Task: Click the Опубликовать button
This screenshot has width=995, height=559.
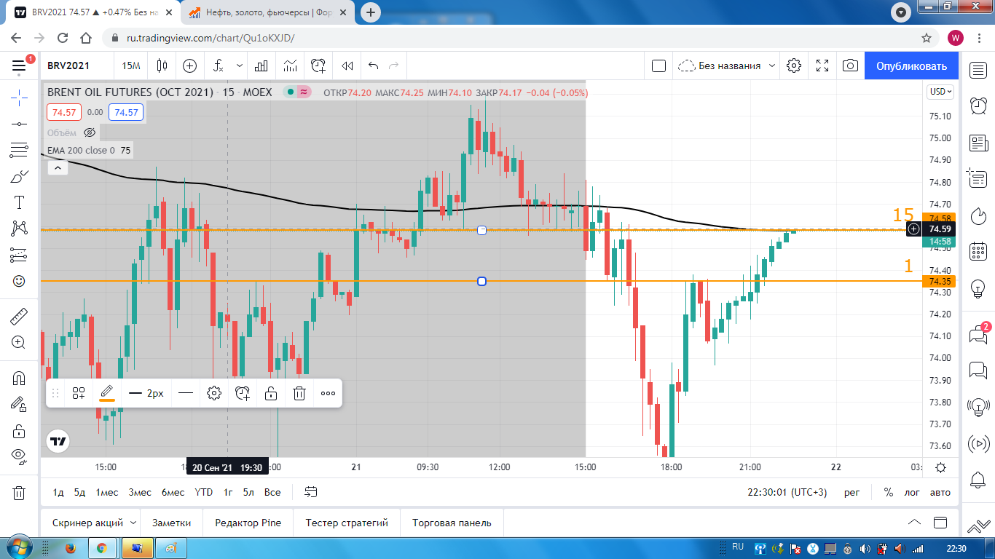Action: [911, 66]
